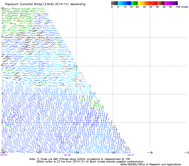Click the 'Black circles indicate possible contamination' note

[x=116, y=162]
